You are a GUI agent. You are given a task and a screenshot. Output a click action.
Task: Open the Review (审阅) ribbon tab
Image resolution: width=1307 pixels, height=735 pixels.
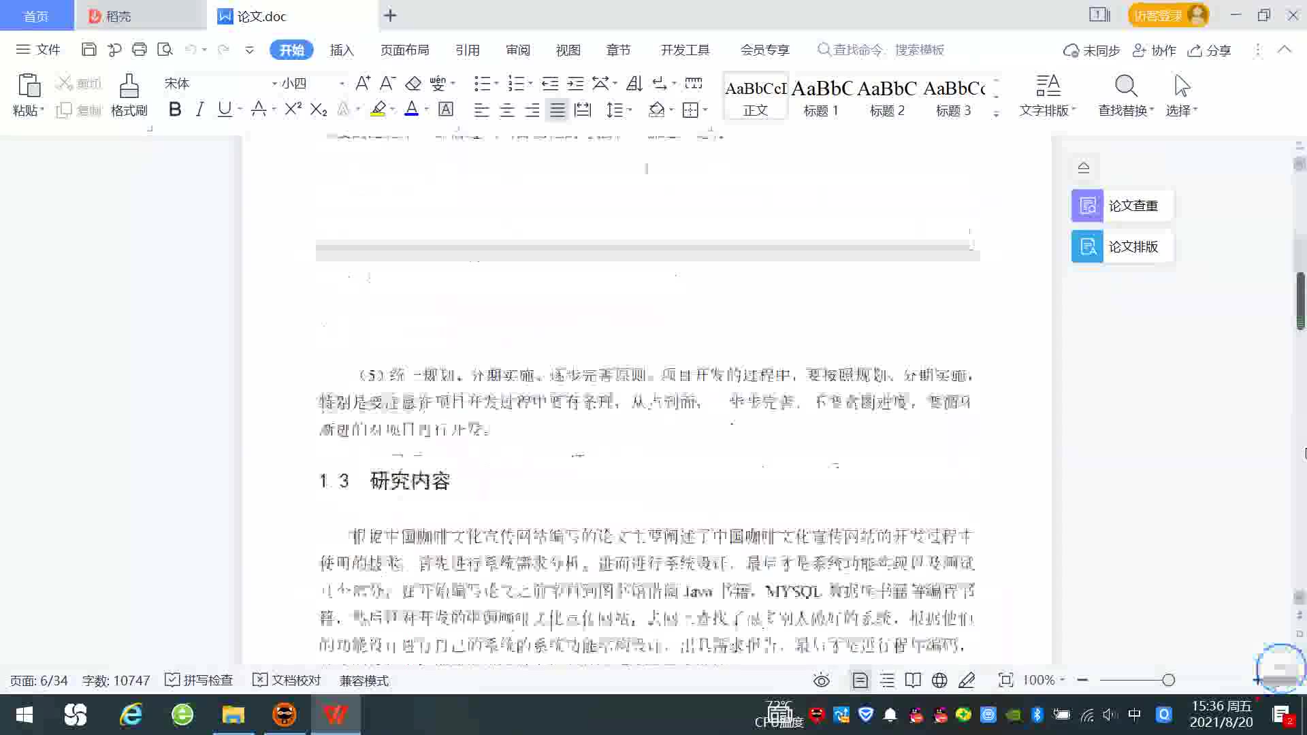click(x=517, y=50)
